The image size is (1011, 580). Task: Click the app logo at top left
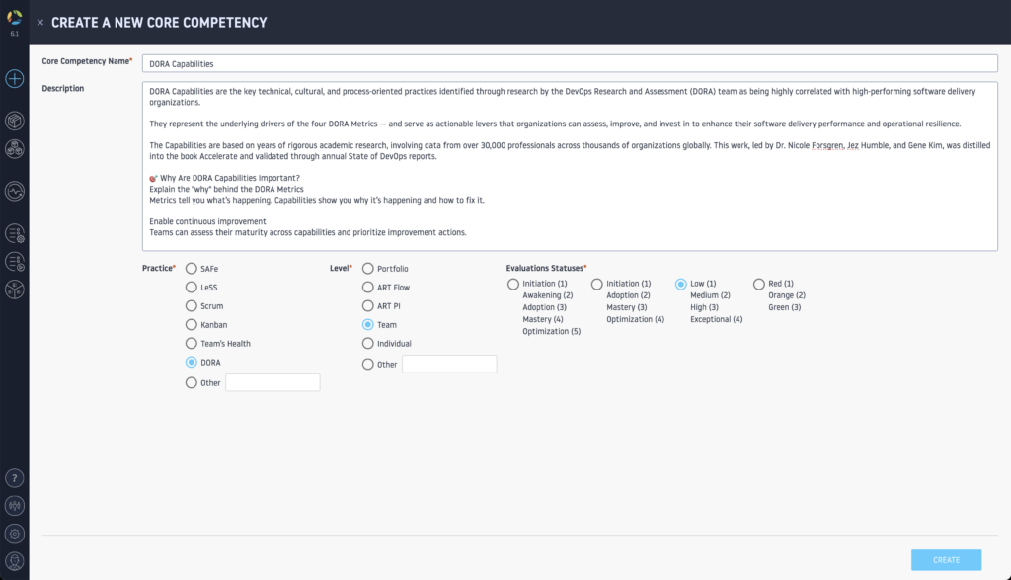click(14, 14)
